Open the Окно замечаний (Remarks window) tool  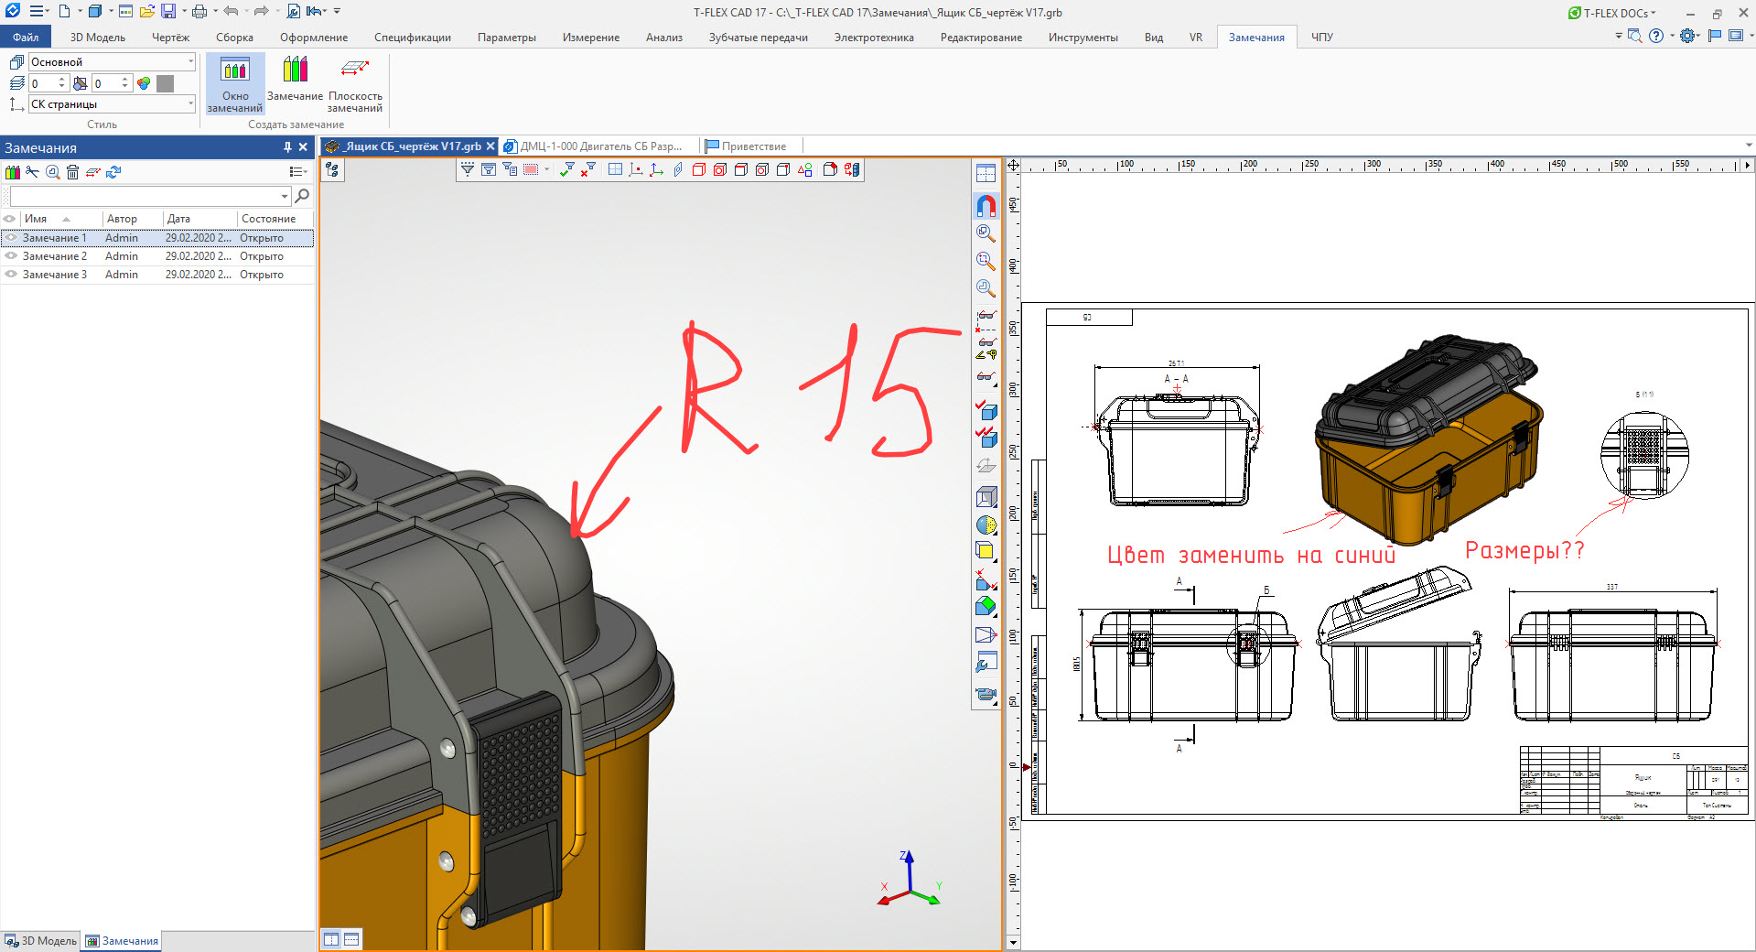point(235,83)
